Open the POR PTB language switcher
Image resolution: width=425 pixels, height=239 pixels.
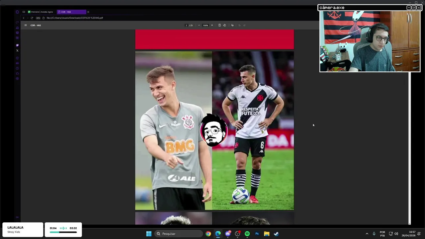click(382, 234)
